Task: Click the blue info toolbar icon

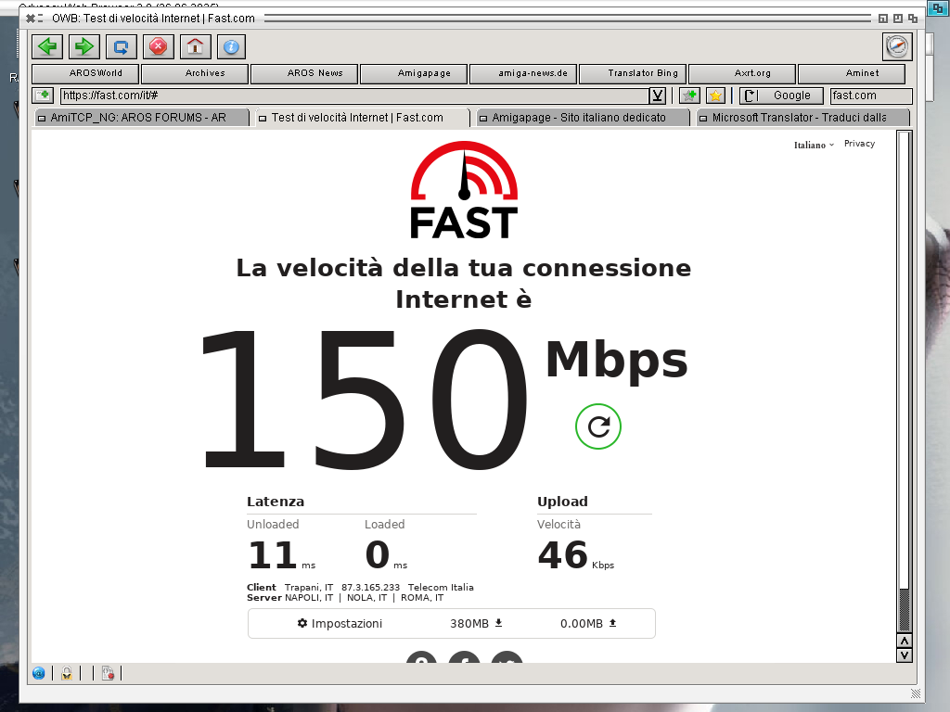Action: point(231,46)
